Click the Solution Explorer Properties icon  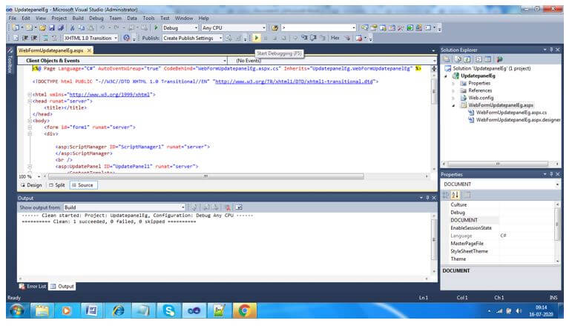pos(447,59)
